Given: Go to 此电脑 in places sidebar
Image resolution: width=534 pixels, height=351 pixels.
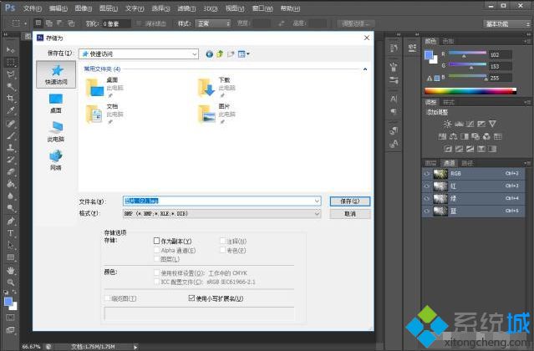Looking at the screenshot, I should [56, 131].
